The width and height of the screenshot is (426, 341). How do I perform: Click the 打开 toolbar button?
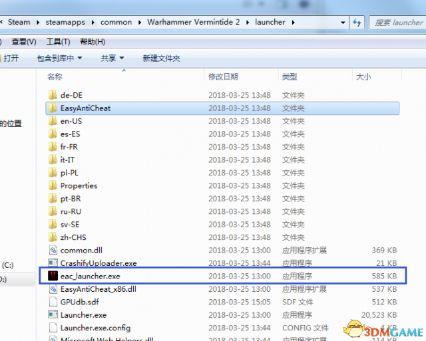pyautogui.click(x=9, y=58)
